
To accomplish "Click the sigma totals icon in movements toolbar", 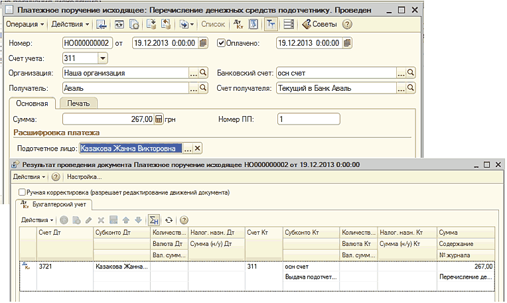I will tap(154, 220).
